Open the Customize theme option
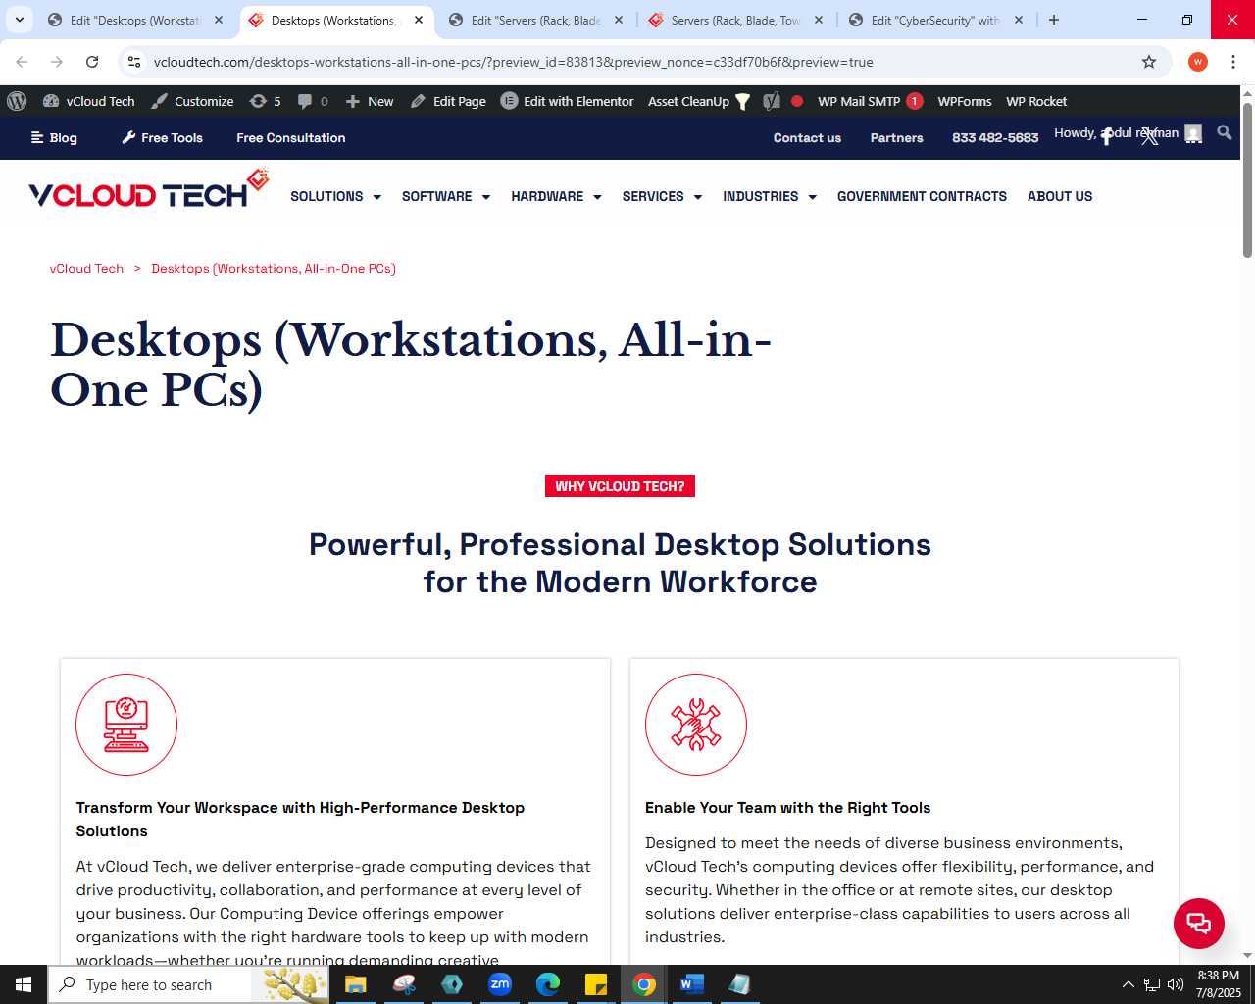 [x=192, y=101]
